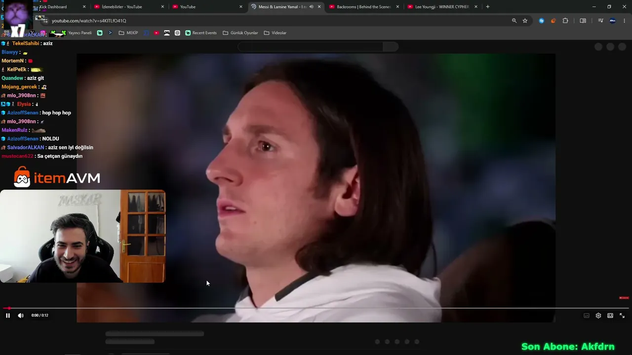Screen dimensions: 632x355
Task: Open the green Kick bookmark before MEKİP
Action: (100, 33)
